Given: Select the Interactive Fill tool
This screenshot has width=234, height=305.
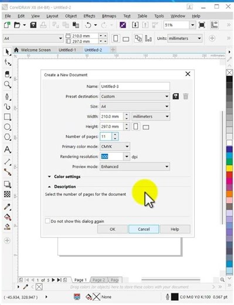Looking at the screenshot, I should click(x=7, y=217).
